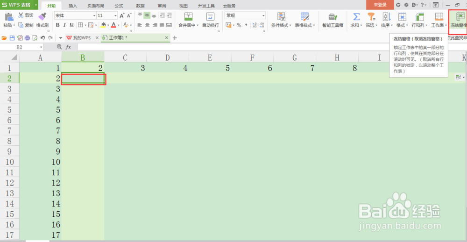467x242 pixels.
Task: Increase indent in the alignment group
Action: [170, 15]
